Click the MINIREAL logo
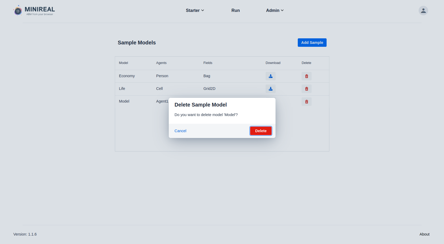The image size is (444, 244). click(34, 11)
